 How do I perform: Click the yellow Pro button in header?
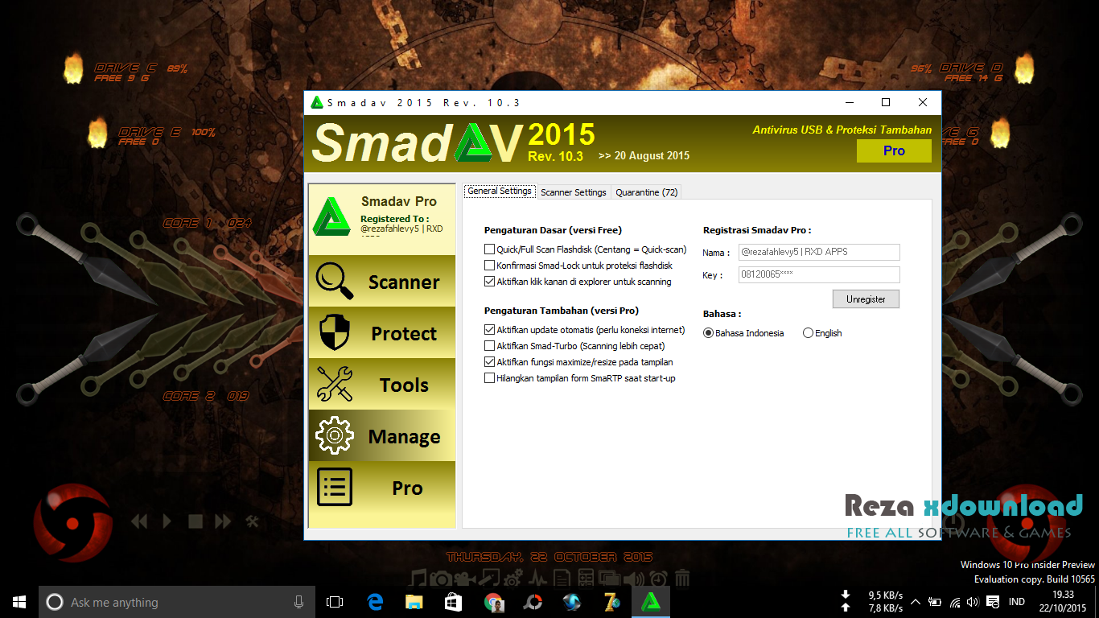coord(894,150)
